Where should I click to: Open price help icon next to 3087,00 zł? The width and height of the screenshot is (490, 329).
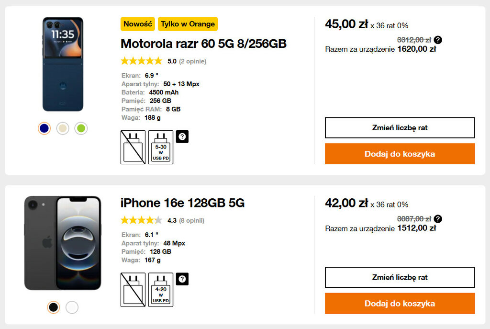[x=438, y=219]
